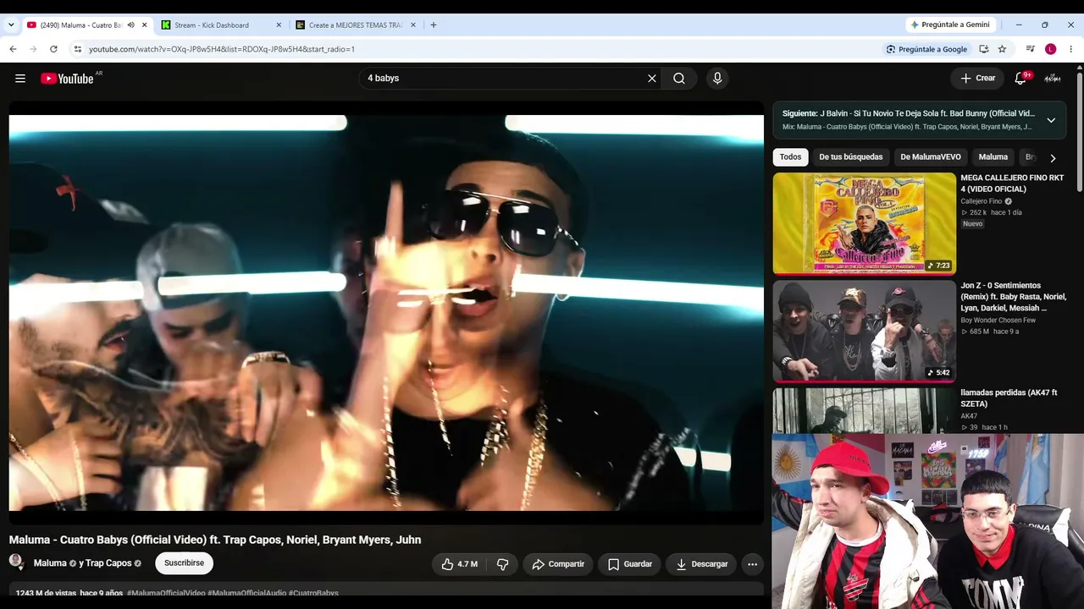
Task: Open the YouTube account avatar menu
Action: 1053,78
